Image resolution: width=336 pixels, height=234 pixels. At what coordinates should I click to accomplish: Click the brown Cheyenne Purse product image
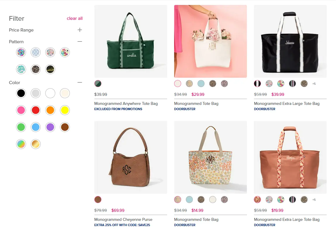[x=131, y=157]
